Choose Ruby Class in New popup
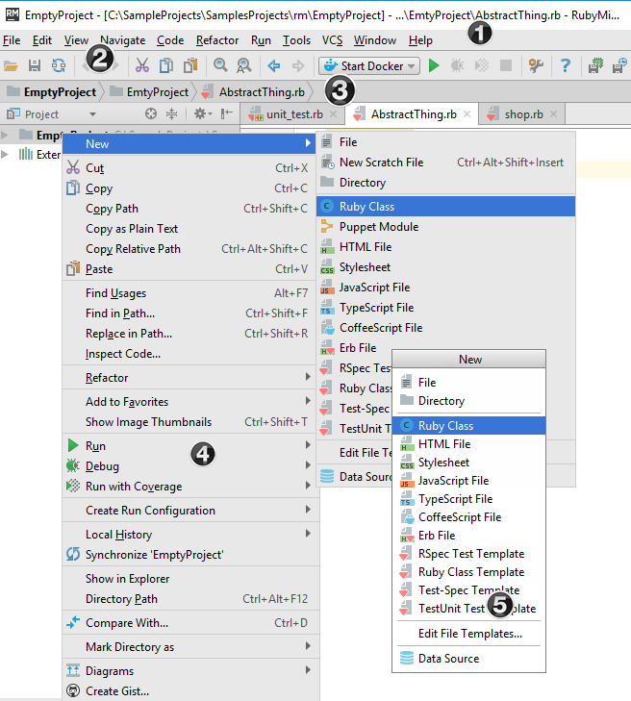Screen dimensions: 631x701 (468, 426)
